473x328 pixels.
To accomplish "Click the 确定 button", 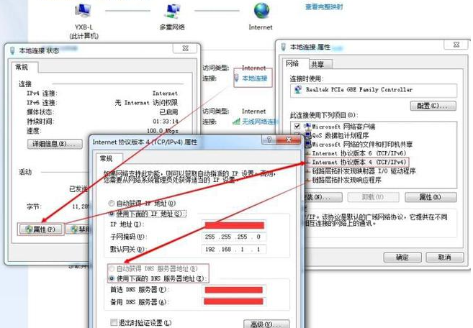I will point(397,257).
